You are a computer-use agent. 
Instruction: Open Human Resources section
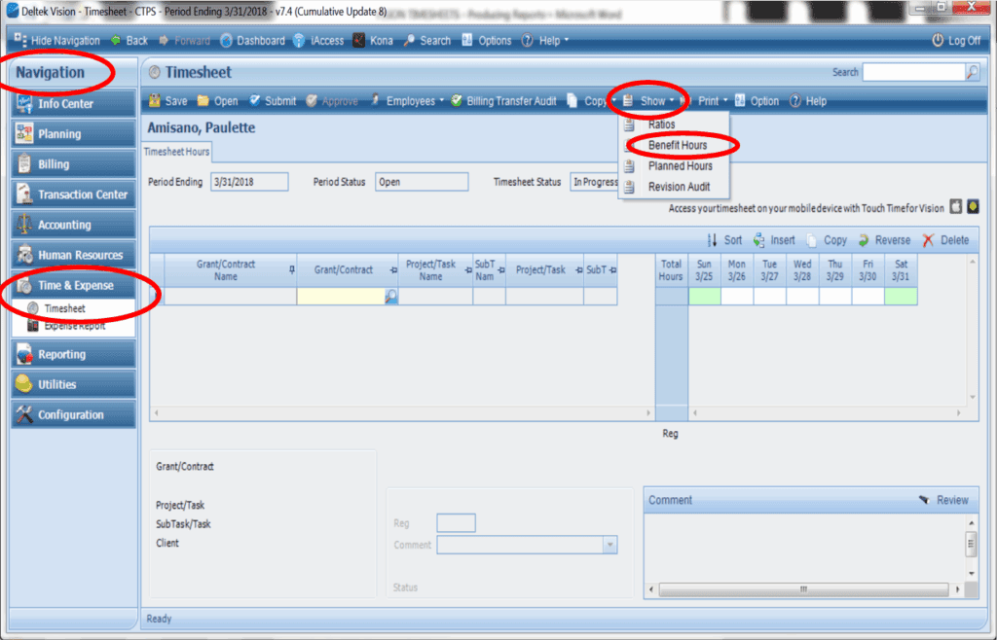coord(73,255)
